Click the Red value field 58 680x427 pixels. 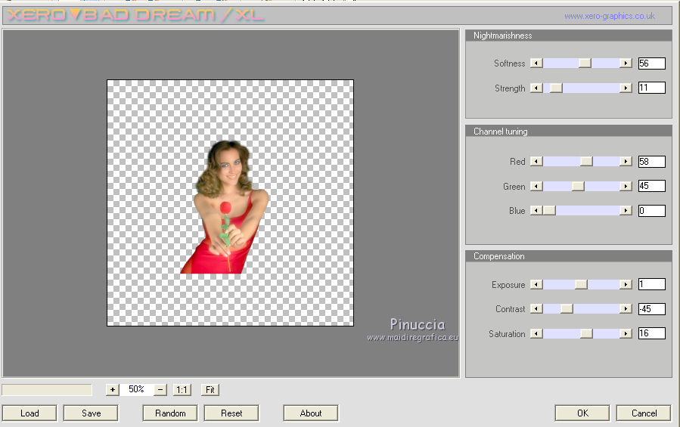pyautogui.click(x=651, y=161)
